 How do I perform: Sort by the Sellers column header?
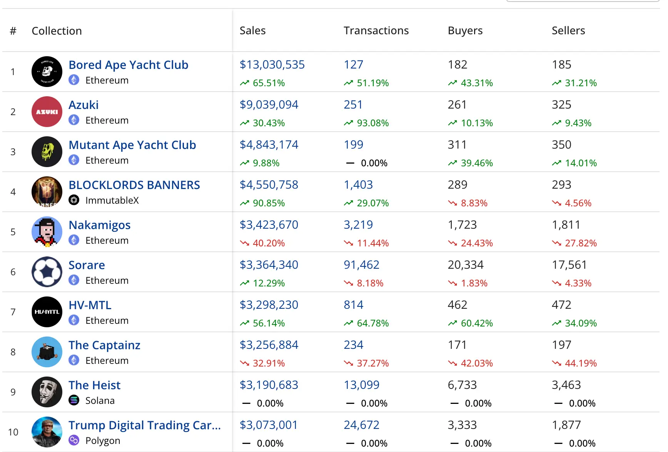point(568,30)
